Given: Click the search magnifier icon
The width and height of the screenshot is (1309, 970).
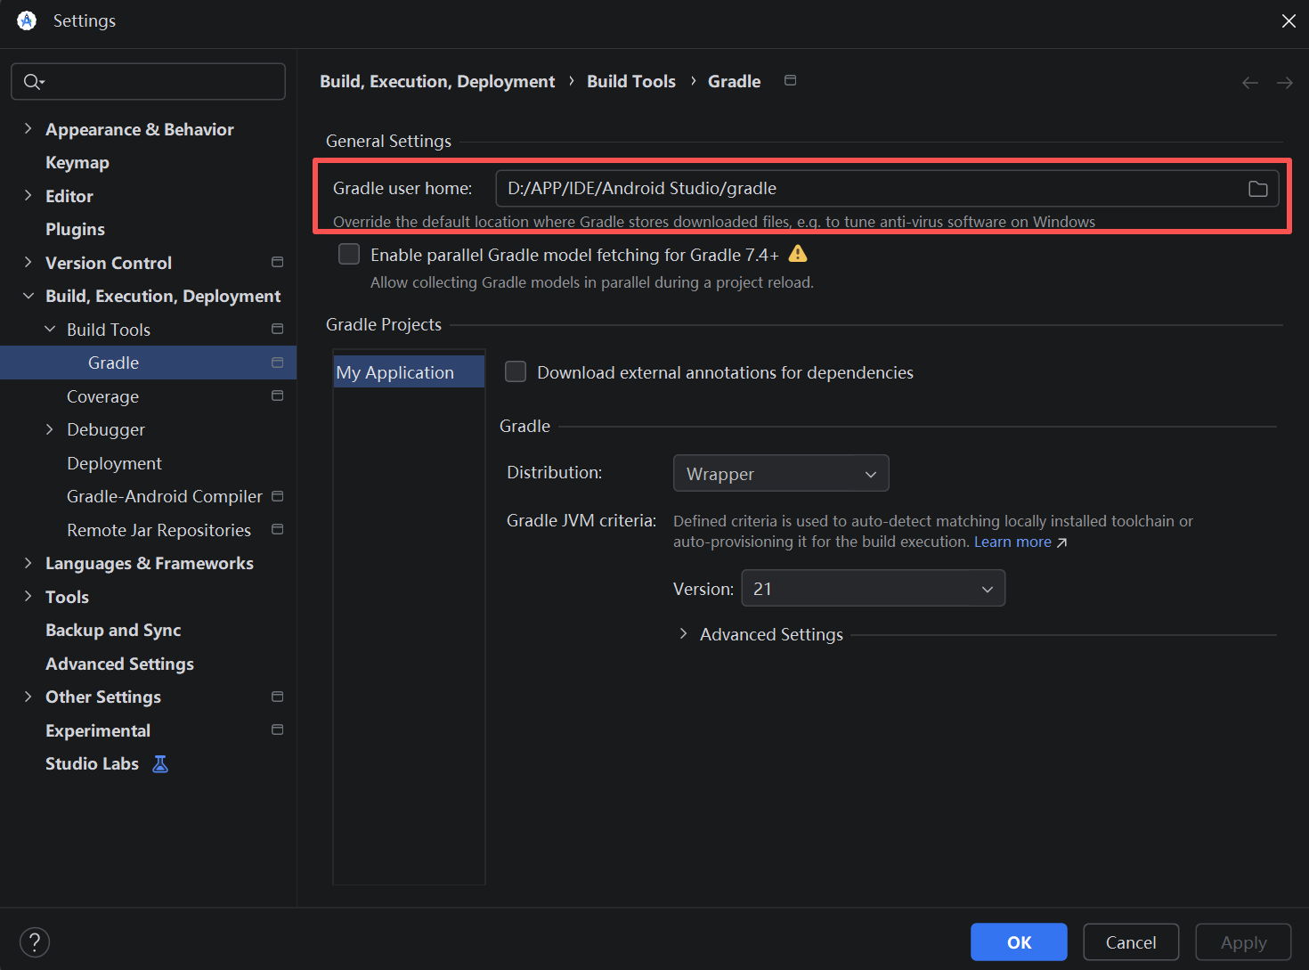Looking at the screenshot, I should point(33,82).
